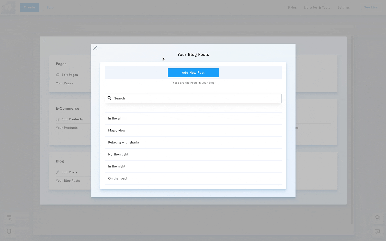Click the graduation cap tutorials icon
The image size is (386, 241).
click(x=377, y=218)
